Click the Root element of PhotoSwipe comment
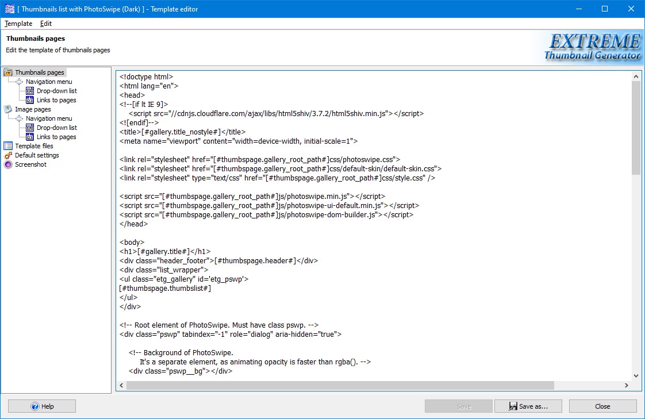This screenshot has width=645, height=419. 219,325
